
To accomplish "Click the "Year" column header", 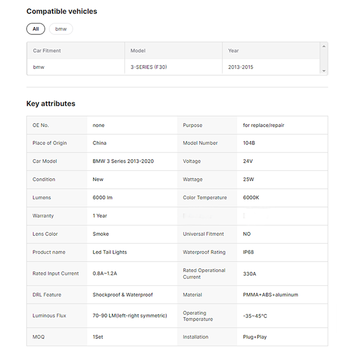I will point(234,51).
